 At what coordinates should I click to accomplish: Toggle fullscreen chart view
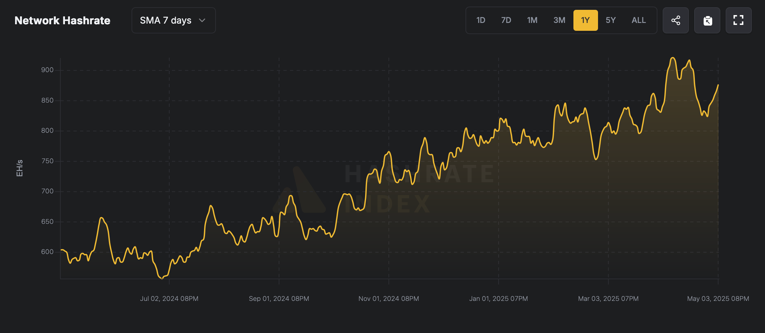click(x=738, y=20)
